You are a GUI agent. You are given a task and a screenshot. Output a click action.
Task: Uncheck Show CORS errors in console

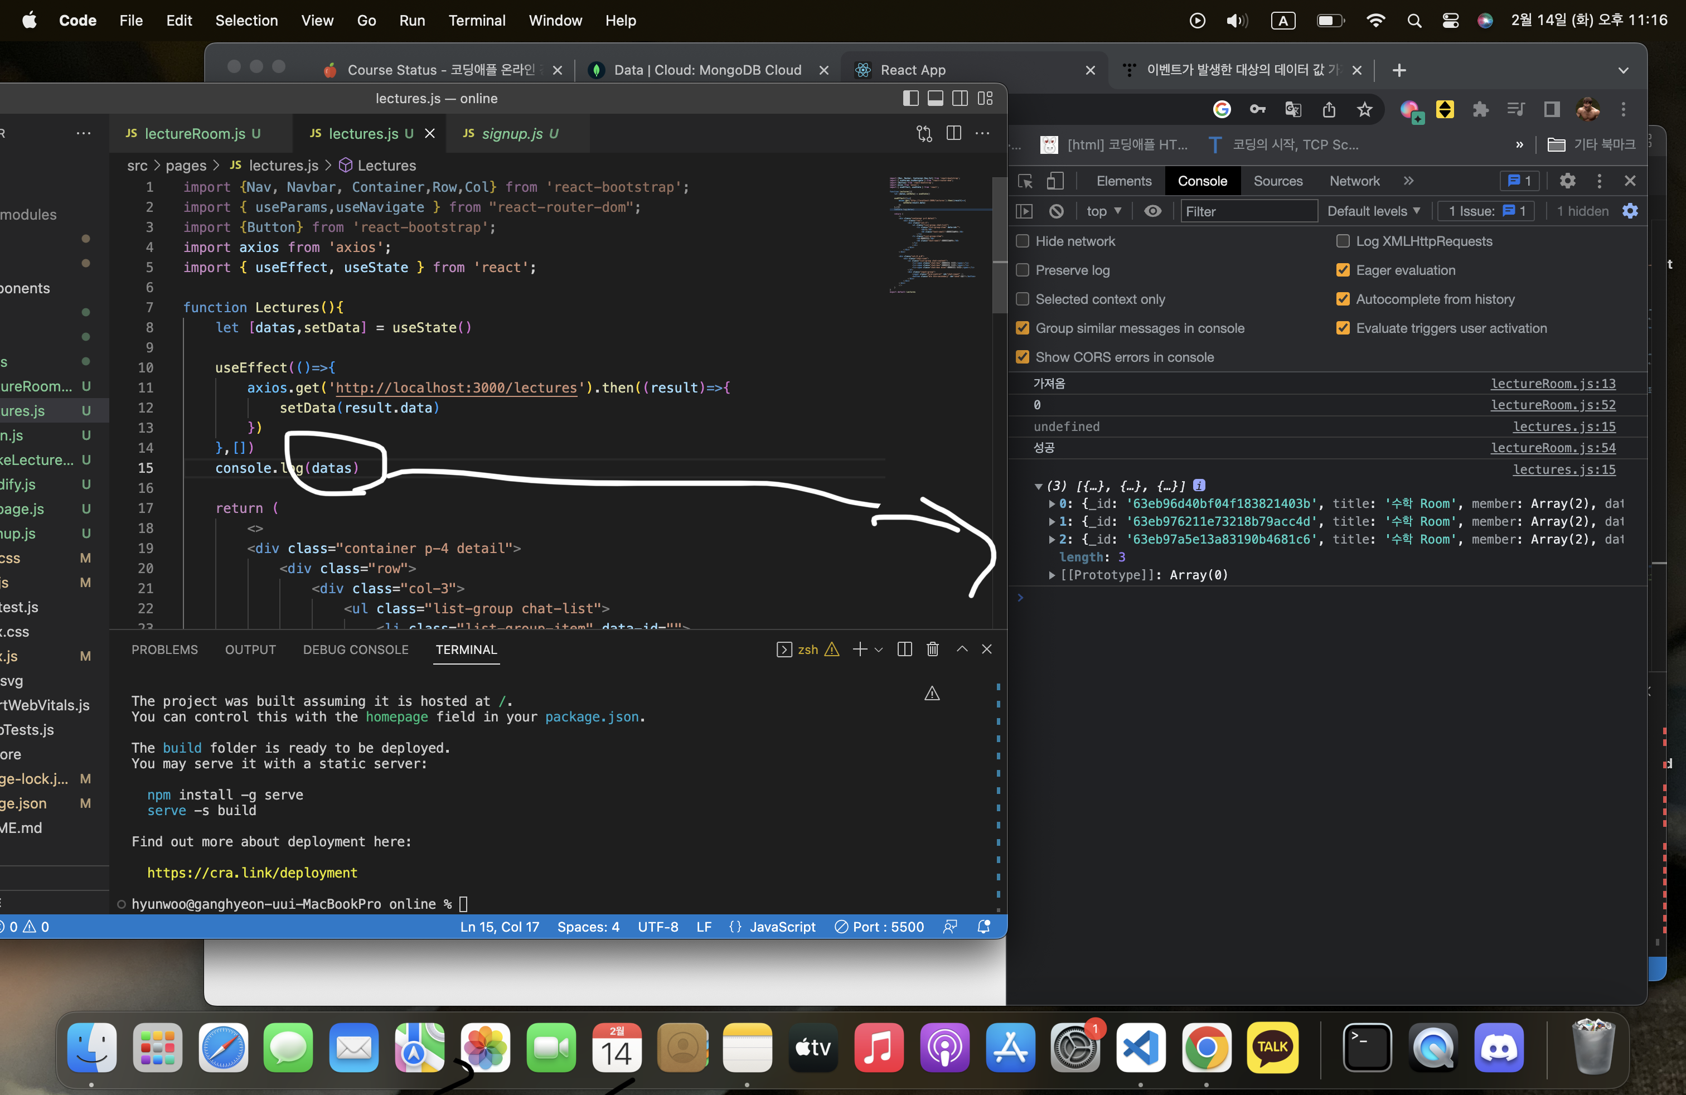pyautogui.click(x=1022, y=357)
